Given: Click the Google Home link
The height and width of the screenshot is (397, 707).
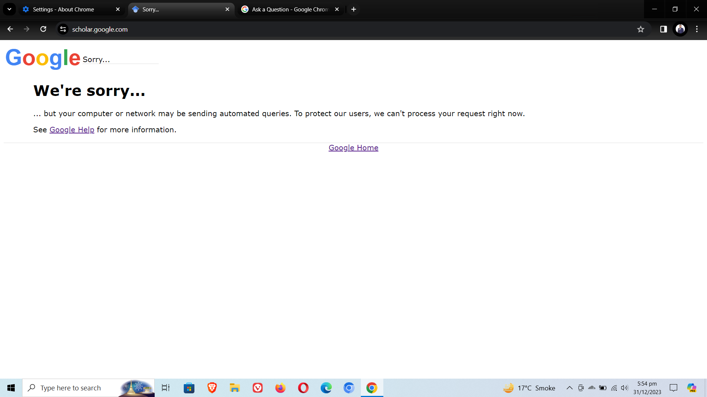Looking at the screenshot, I should (353, 148).
